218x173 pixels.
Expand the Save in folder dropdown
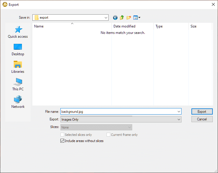pyautogui.click(x=106, y=18)
